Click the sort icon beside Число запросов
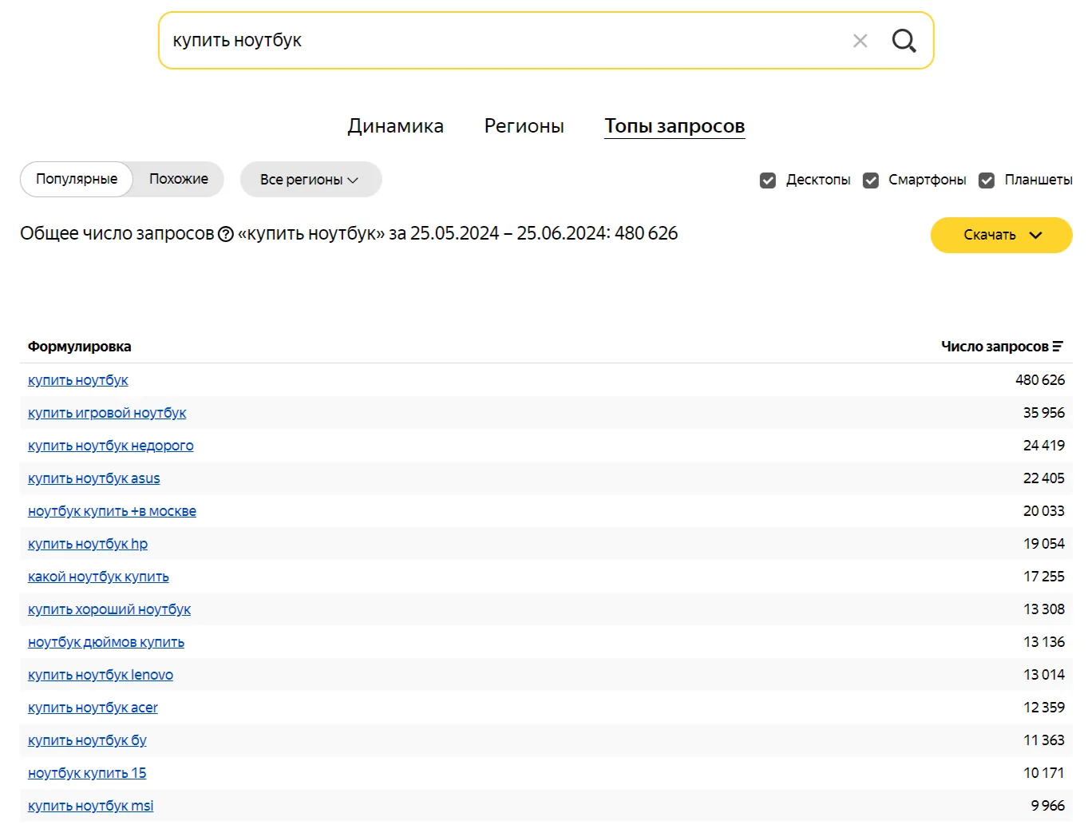 click(x=1058, y=347)
